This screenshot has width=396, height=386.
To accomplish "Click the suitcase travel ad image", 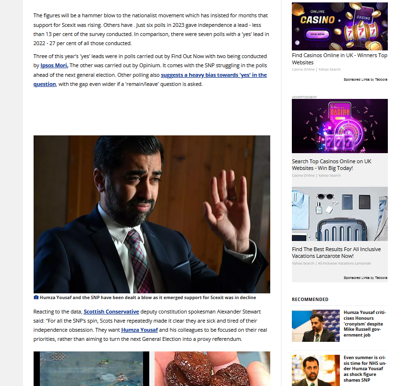I will 340,214.
